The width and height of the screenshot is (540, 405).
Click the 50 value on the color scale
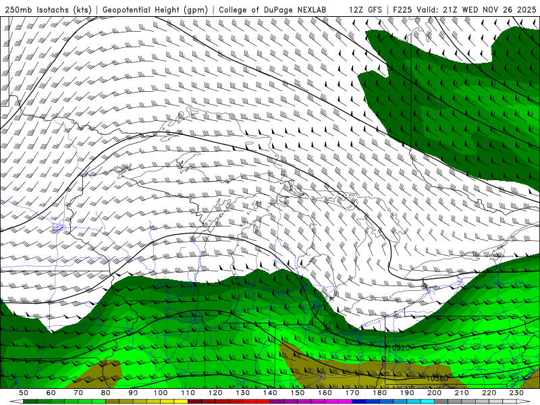(24, 393)
